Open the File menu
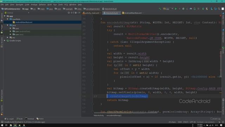This screenshot has width=225, height=127. [x=2, y=5]
